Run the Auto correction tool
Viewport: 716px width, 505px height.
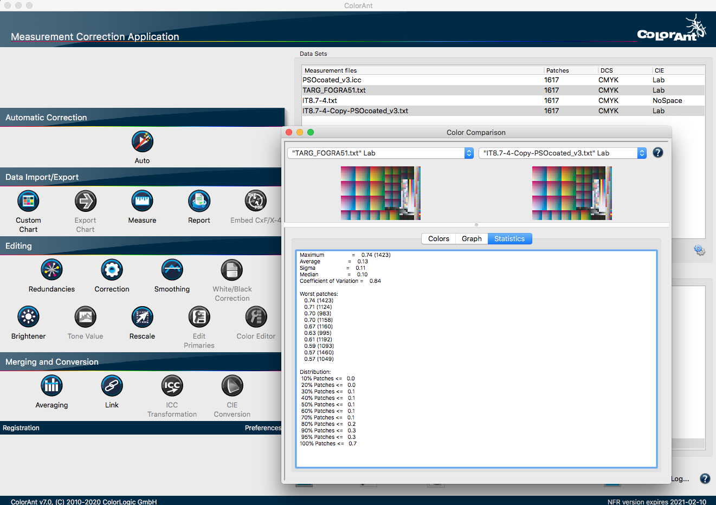(142, 142)
